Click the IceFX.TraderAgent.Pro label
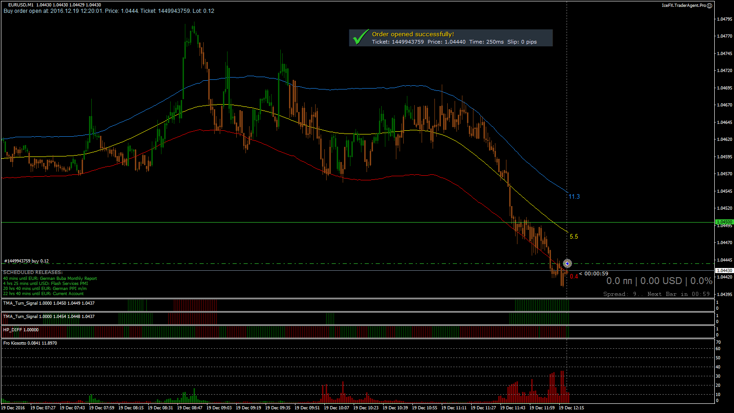 coord(684,6)
